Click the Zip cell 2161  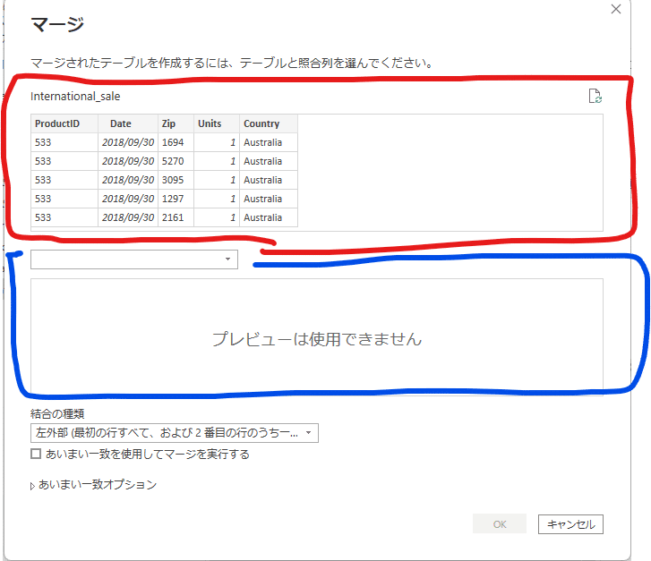coord(176,217)
